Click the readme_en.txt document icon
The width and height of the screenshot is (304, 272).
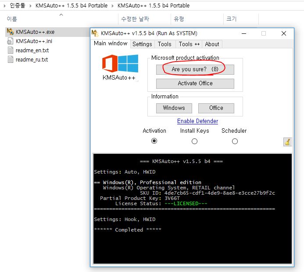tap(11, 50)
